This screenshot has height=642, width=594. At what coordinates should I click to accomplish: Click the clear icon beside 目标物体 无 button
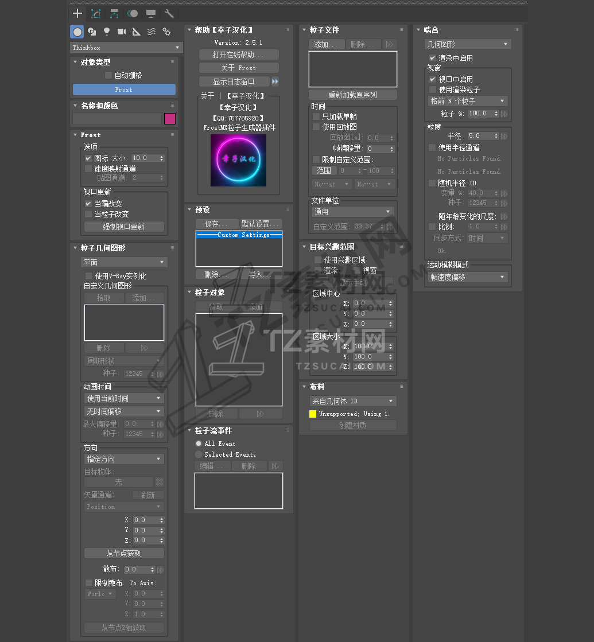coord(160,482)
